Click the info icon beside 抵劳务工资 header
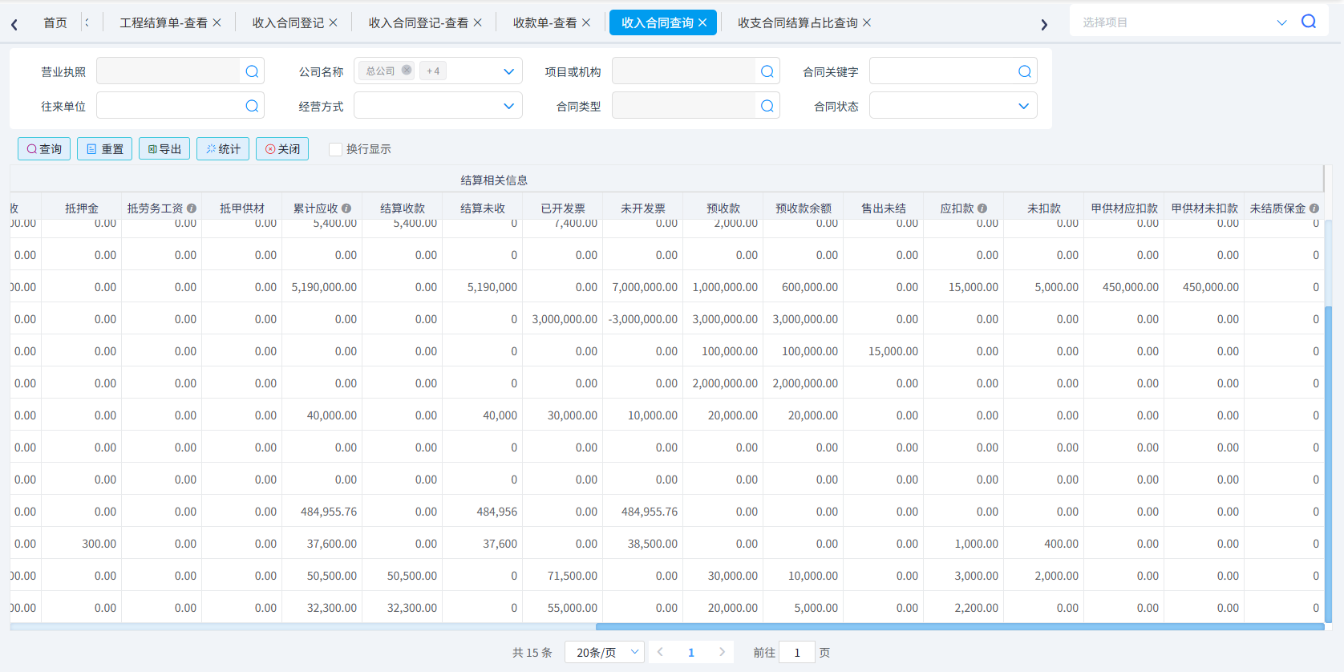 192,208
